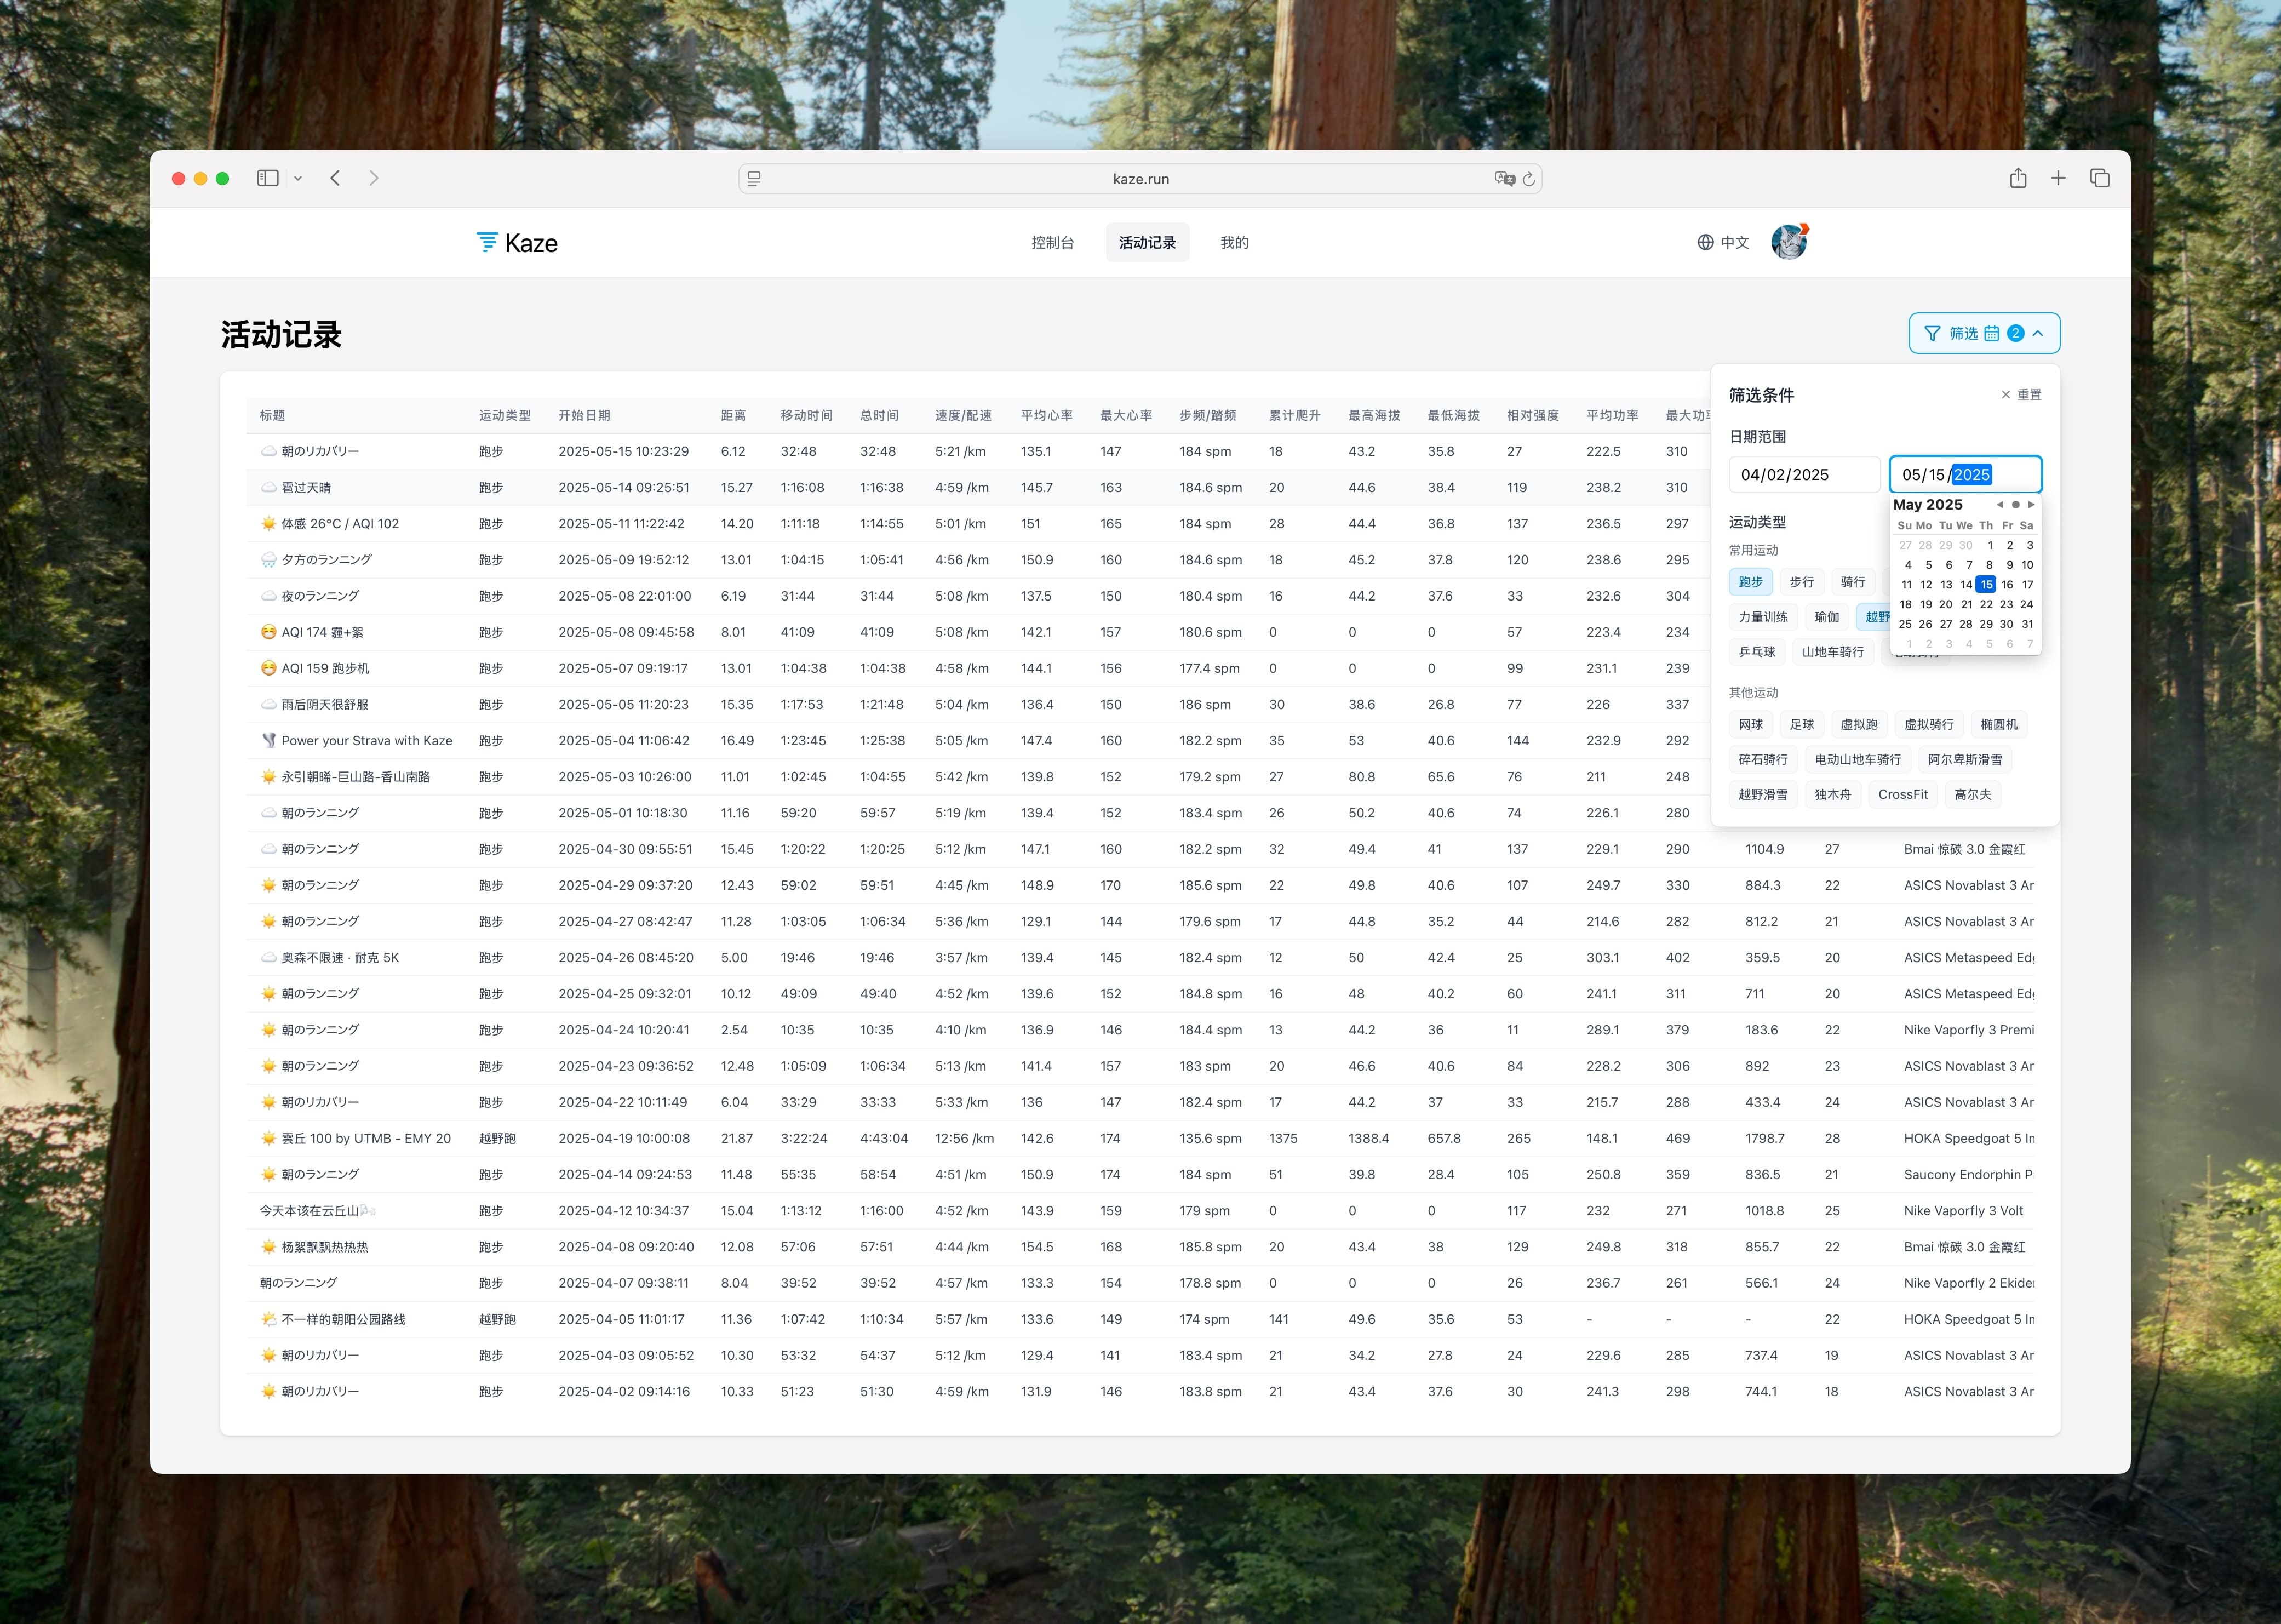
Task: Go back with the browser back arrow
Action: pyautogui.click(x=335, y=178)
